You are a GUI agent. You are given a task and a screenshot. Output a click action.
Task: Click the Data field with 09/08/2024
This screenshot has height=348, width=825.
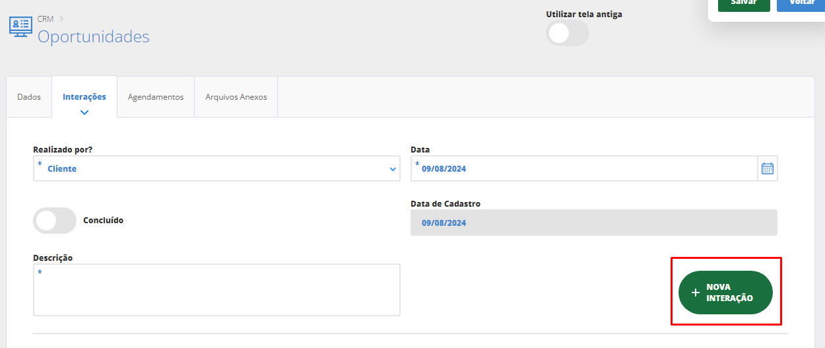584,168
